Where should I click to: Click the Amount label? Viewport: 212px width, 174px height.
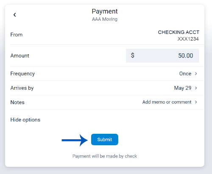20,55
